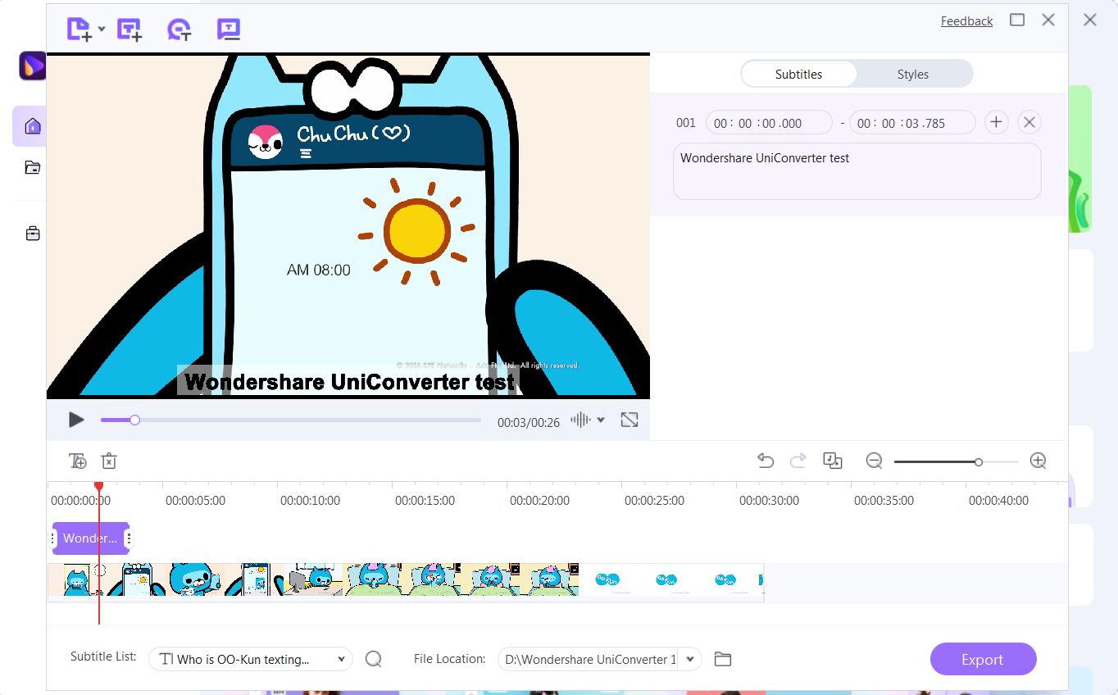
Task: Click the subtitle text box 'Wondershare UniConverter test'
Action: click(x=857, y=171)
